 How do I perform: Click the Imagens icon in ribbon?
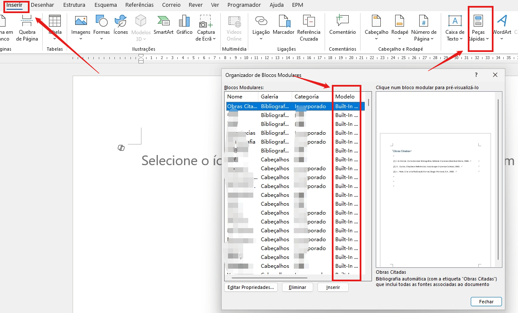click(81, 21)
